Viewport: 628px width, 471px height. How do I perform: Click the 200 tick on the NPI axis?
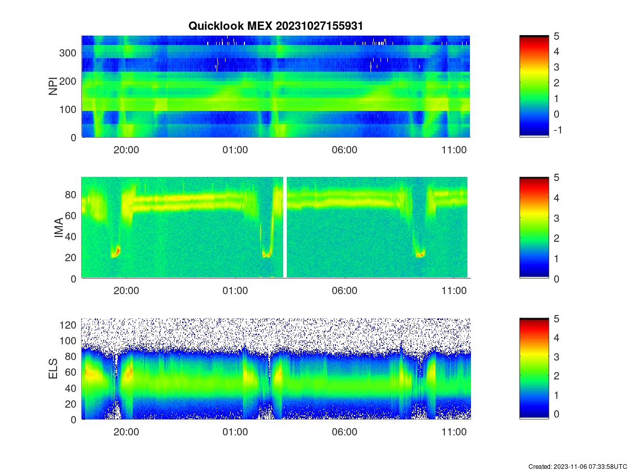(x=69, y=81)
